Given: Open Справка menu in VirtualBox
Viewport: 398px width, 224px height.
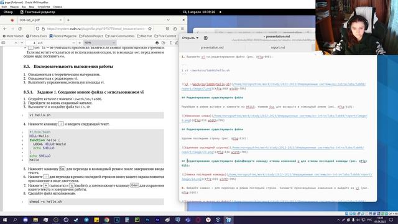Looking at the screenshot, I should tap(58, 7).
